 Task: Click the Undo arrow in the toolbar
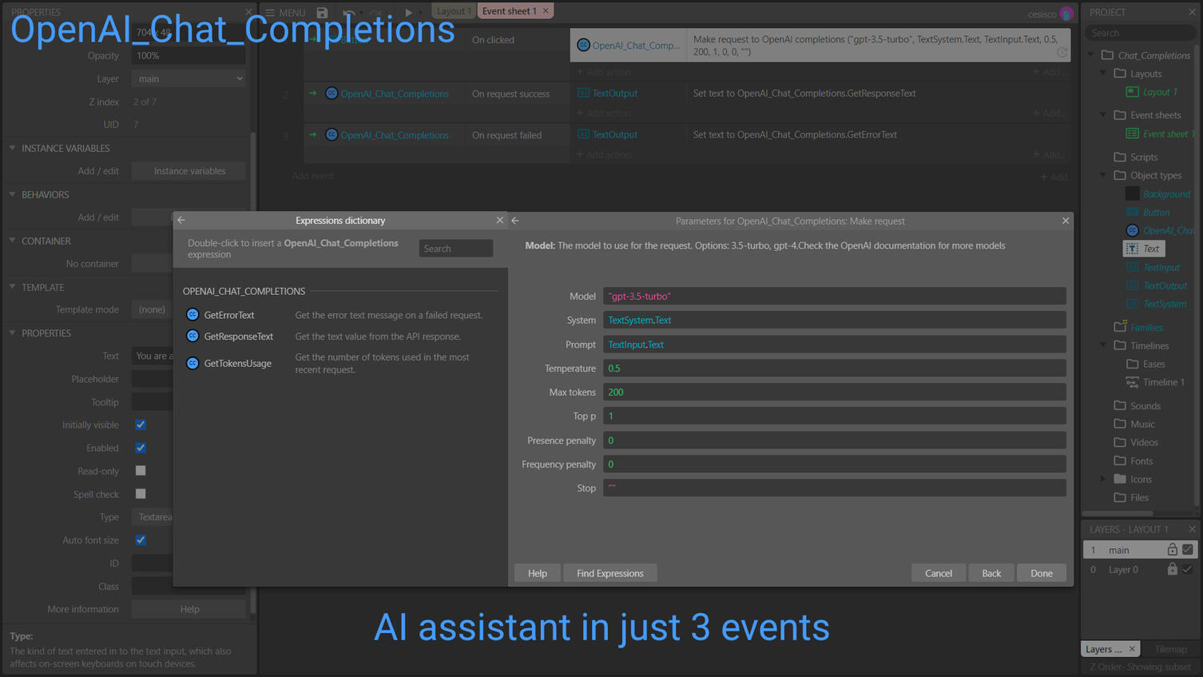(349, 12)
